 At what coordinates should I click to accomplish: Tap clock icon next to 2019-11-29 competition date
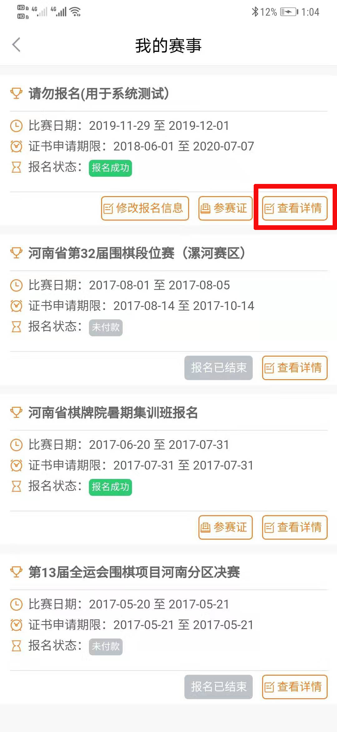(x=16, y=126)
